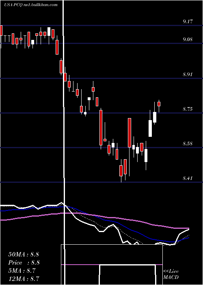
Task: Click the 12MA : 8.7 readout
Action: 24,278
